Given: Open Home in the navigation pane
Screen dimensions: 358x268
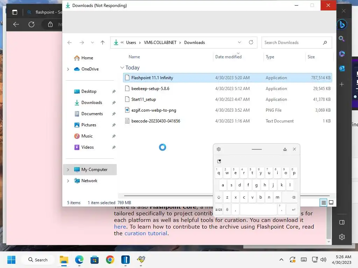Looking at the screenshot, I should point(87,58).
